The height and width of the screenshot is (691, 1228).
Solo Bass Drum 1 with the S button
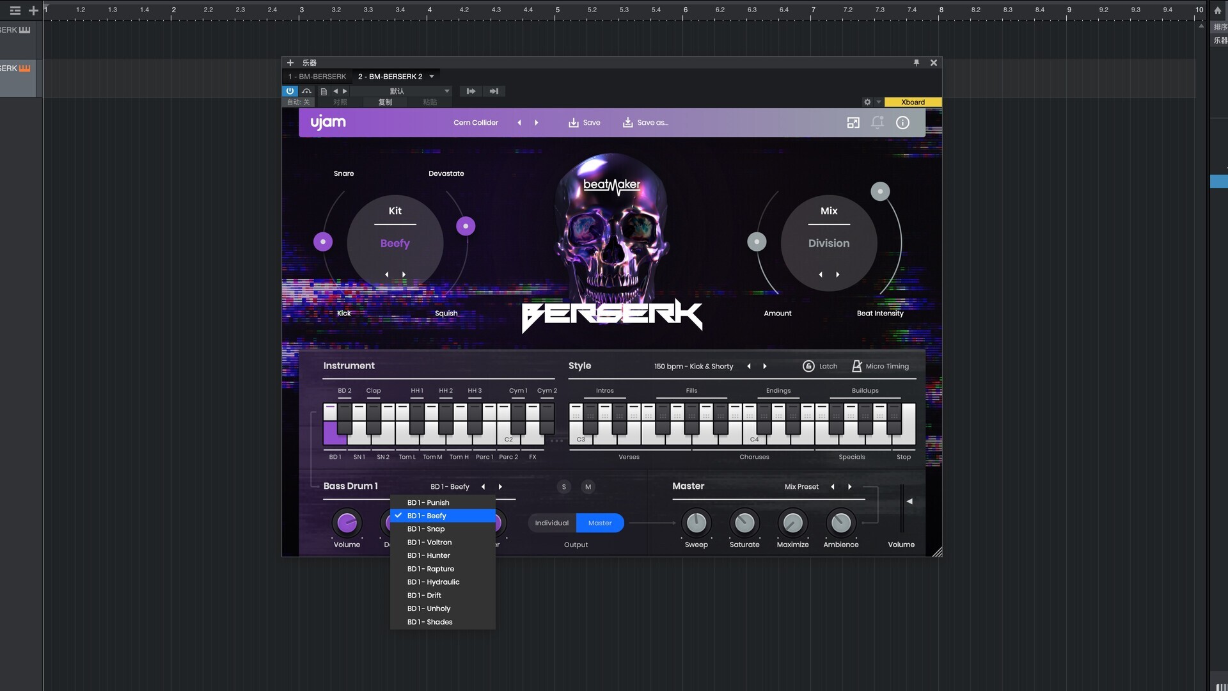click(563, 487)
